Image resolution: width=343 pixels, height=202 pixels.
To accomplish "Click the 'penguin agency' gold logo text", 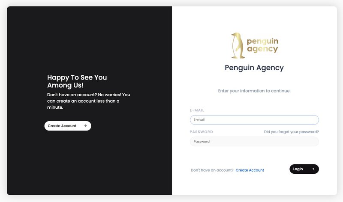I will pos(262,45).
